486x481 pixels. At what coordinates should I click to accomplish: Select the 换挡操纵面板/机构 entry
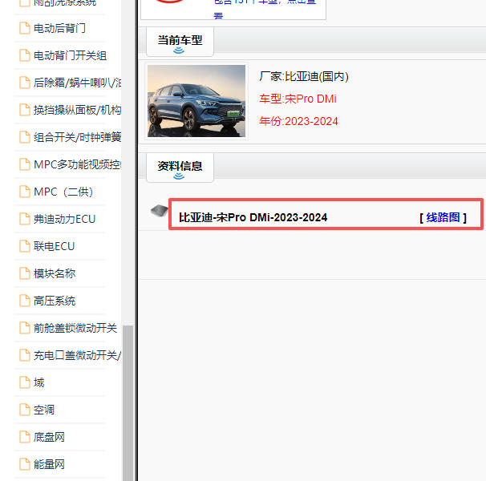coord(77,110)
